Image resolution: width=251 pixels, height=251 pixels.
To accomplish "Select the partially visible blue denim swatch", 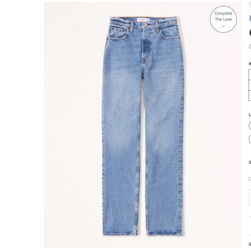I will click(x=250, y=18).
